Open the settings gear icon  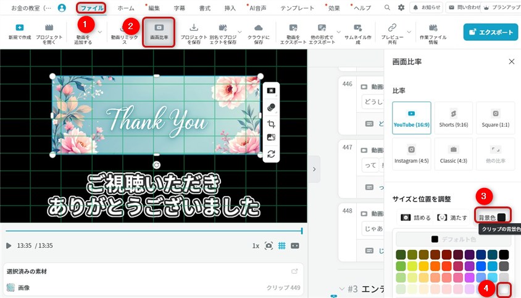click(x=401, y=7)
